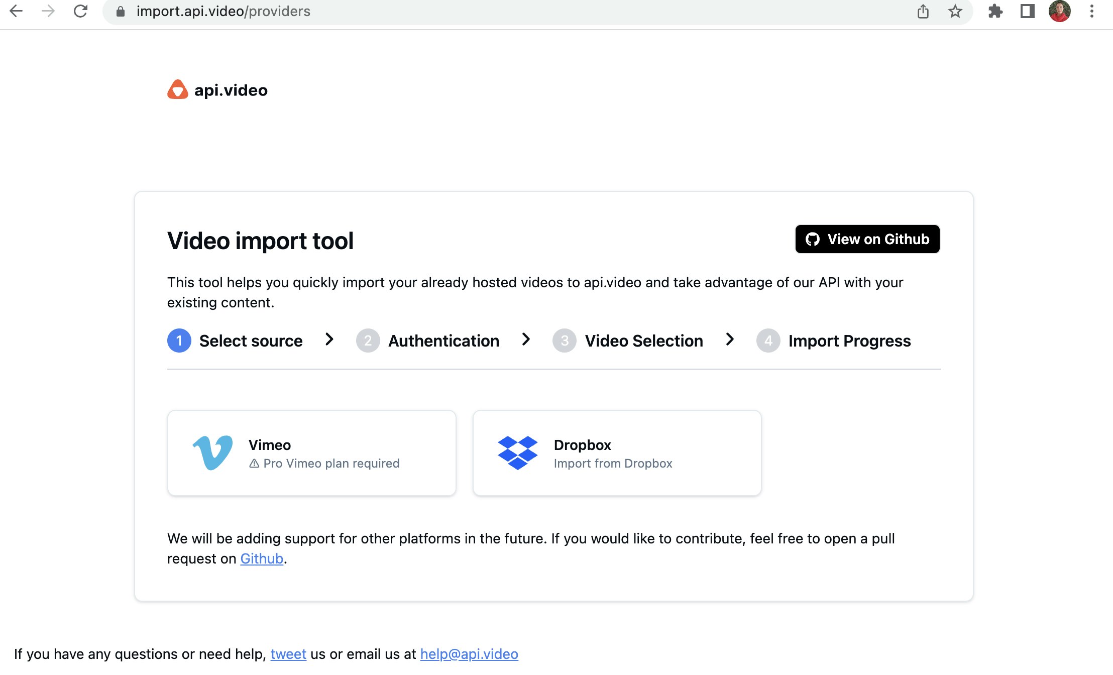
Task: Click the Github octocat icon
Action: click(813, 239)
